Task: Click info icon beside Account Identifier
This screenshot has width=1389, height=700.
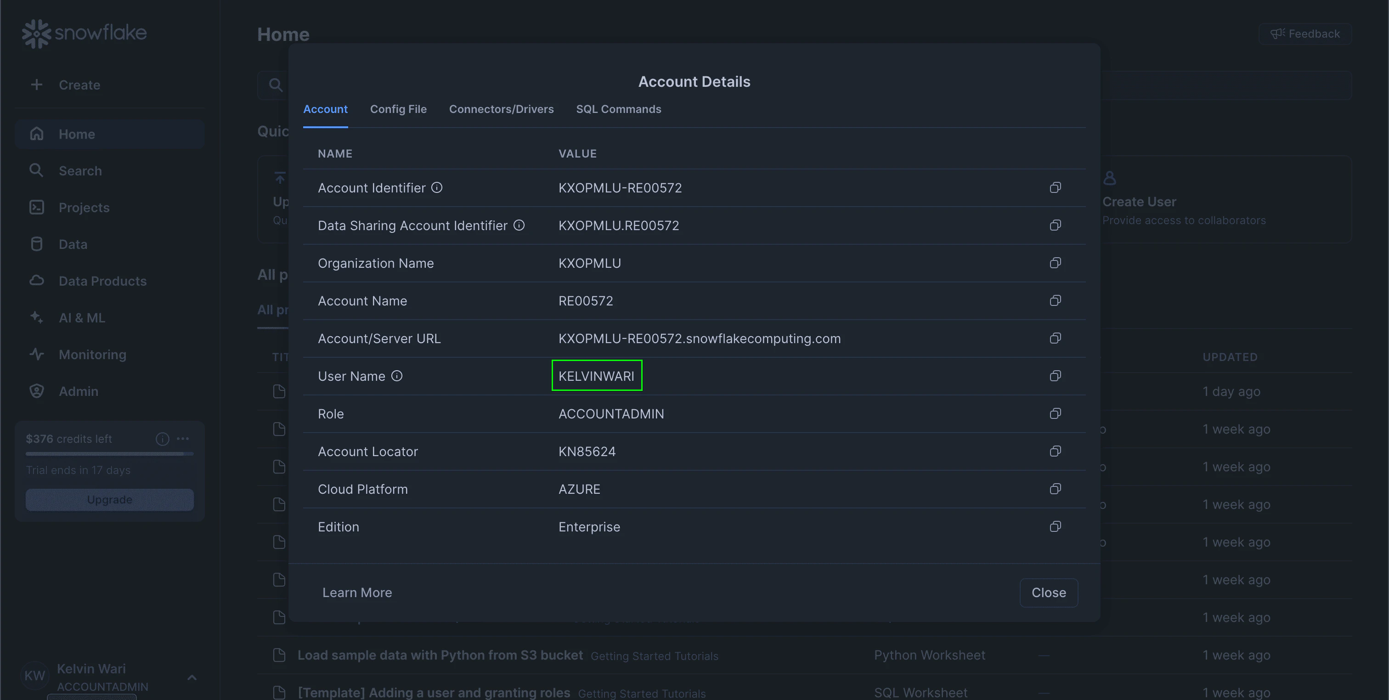Action: coord(437,188)
